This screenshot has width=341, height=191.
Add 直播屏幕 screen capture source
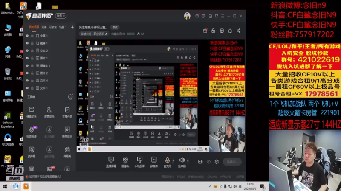pyautogui.click(x=111, y=162)
